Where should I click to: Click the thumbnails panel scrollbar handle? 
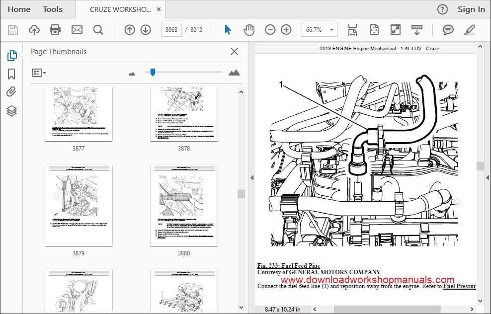pos(241,194)
